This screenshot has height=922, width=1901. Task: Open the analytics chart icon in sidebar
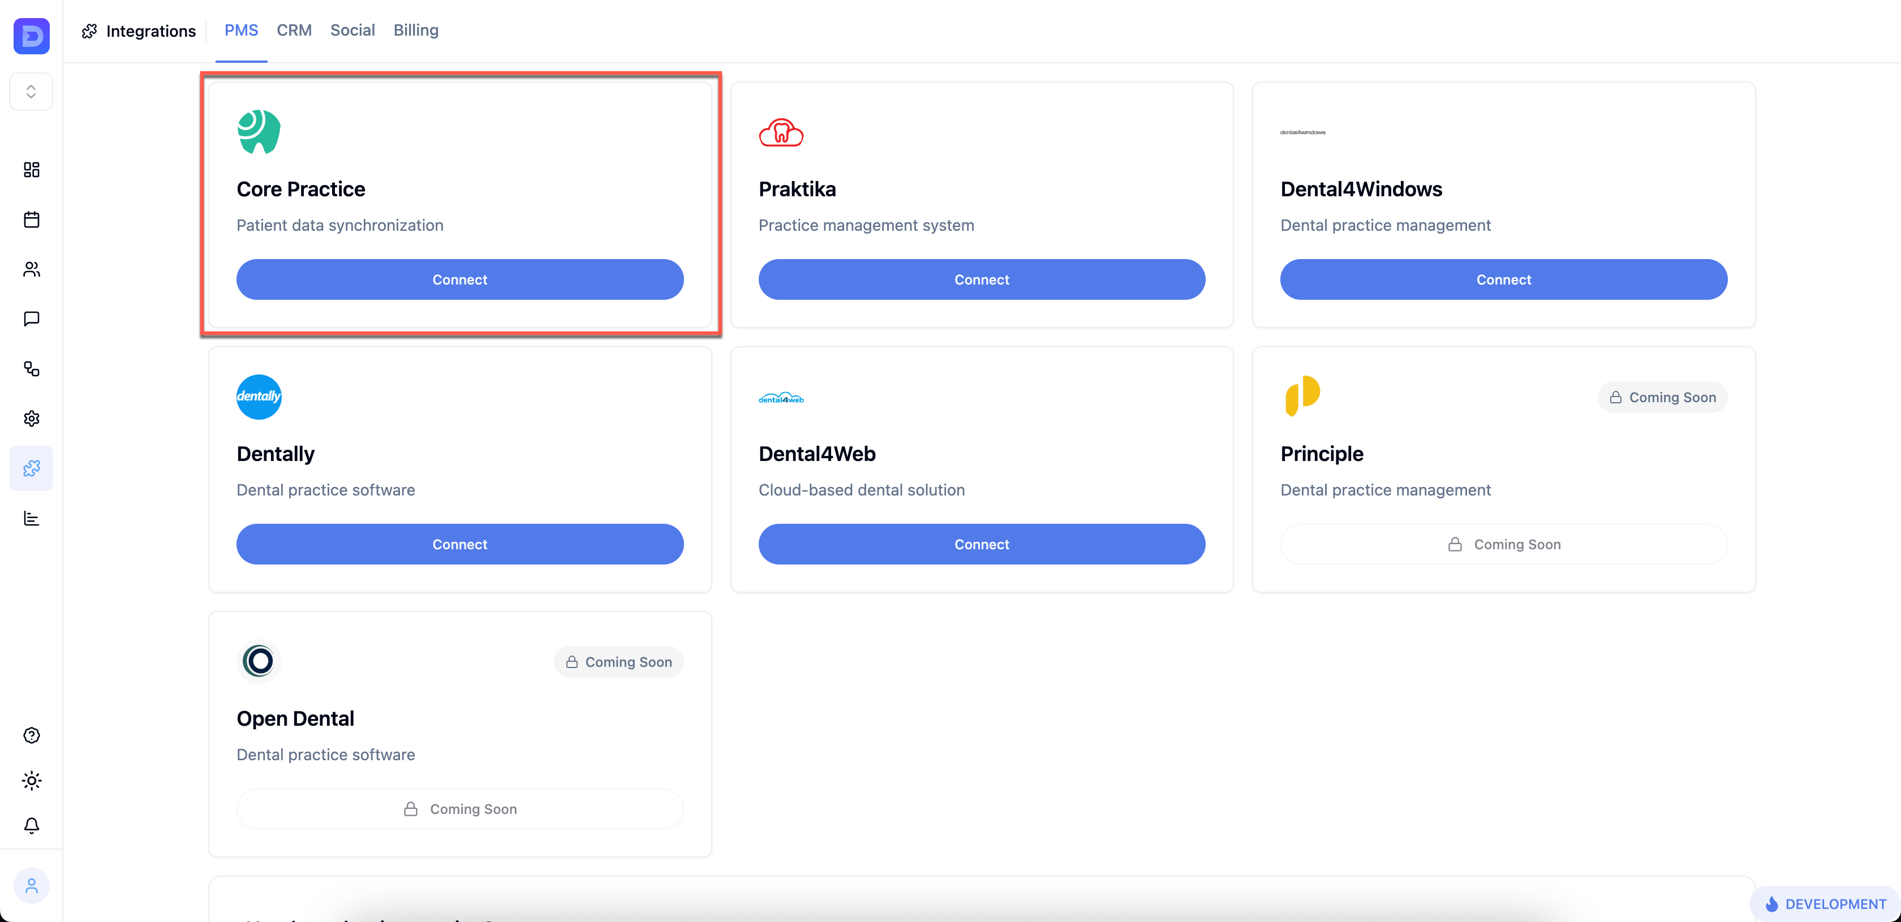(x=31, y=518)
